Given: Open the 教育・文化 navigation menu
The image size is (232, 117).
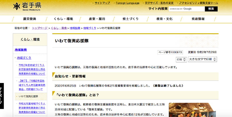Looking at the screenshot, I should click(x=164, y=19).
